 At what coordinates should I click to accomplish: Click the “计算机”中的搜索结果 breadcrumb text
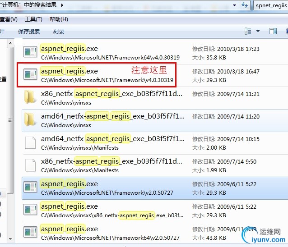pyautogui.click(x=28, y=5)
